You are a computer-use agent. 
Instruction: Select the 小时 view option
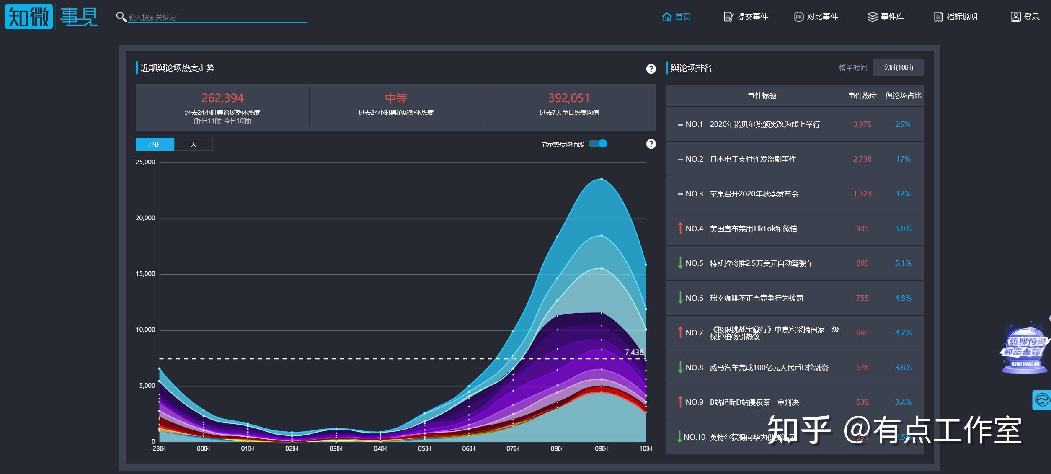pyautogui.click(x=155, y=144)
